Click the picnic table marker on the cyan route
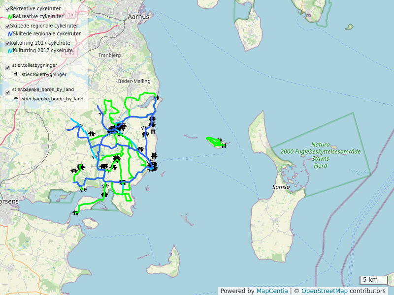The image size is (394, 295). click(80, 126)
